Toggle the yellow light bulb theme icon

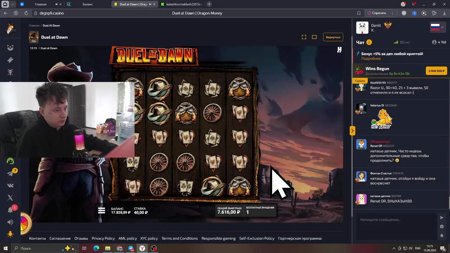point(11,234)
